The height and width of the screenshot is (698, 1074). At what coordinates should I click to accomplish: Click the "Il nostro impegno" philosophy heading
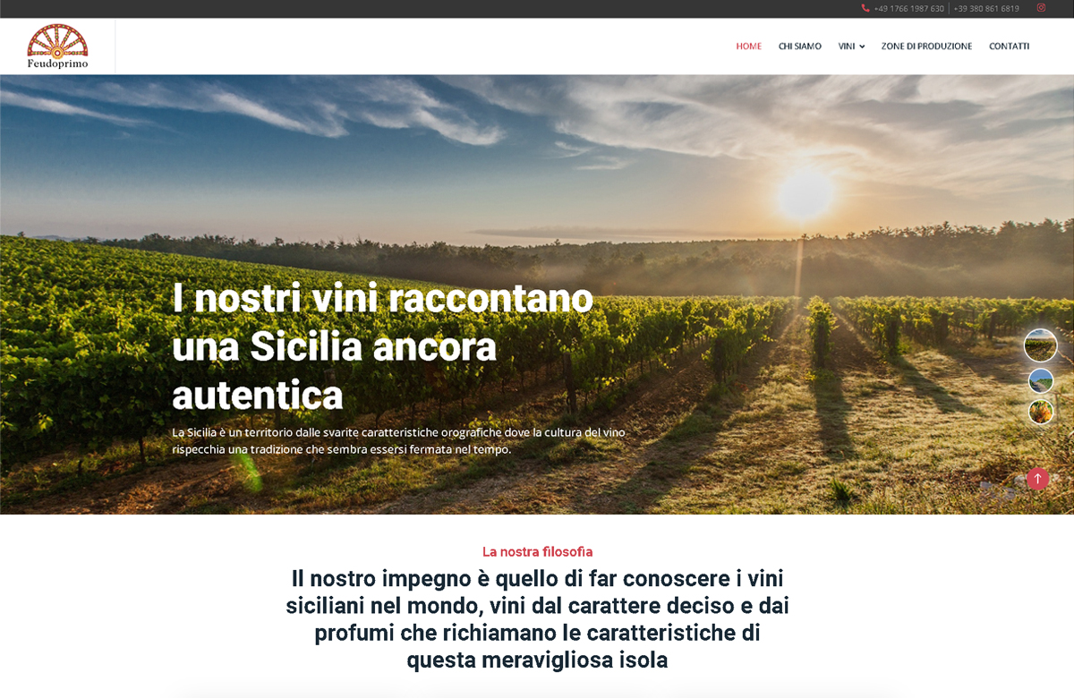[537, 619]
